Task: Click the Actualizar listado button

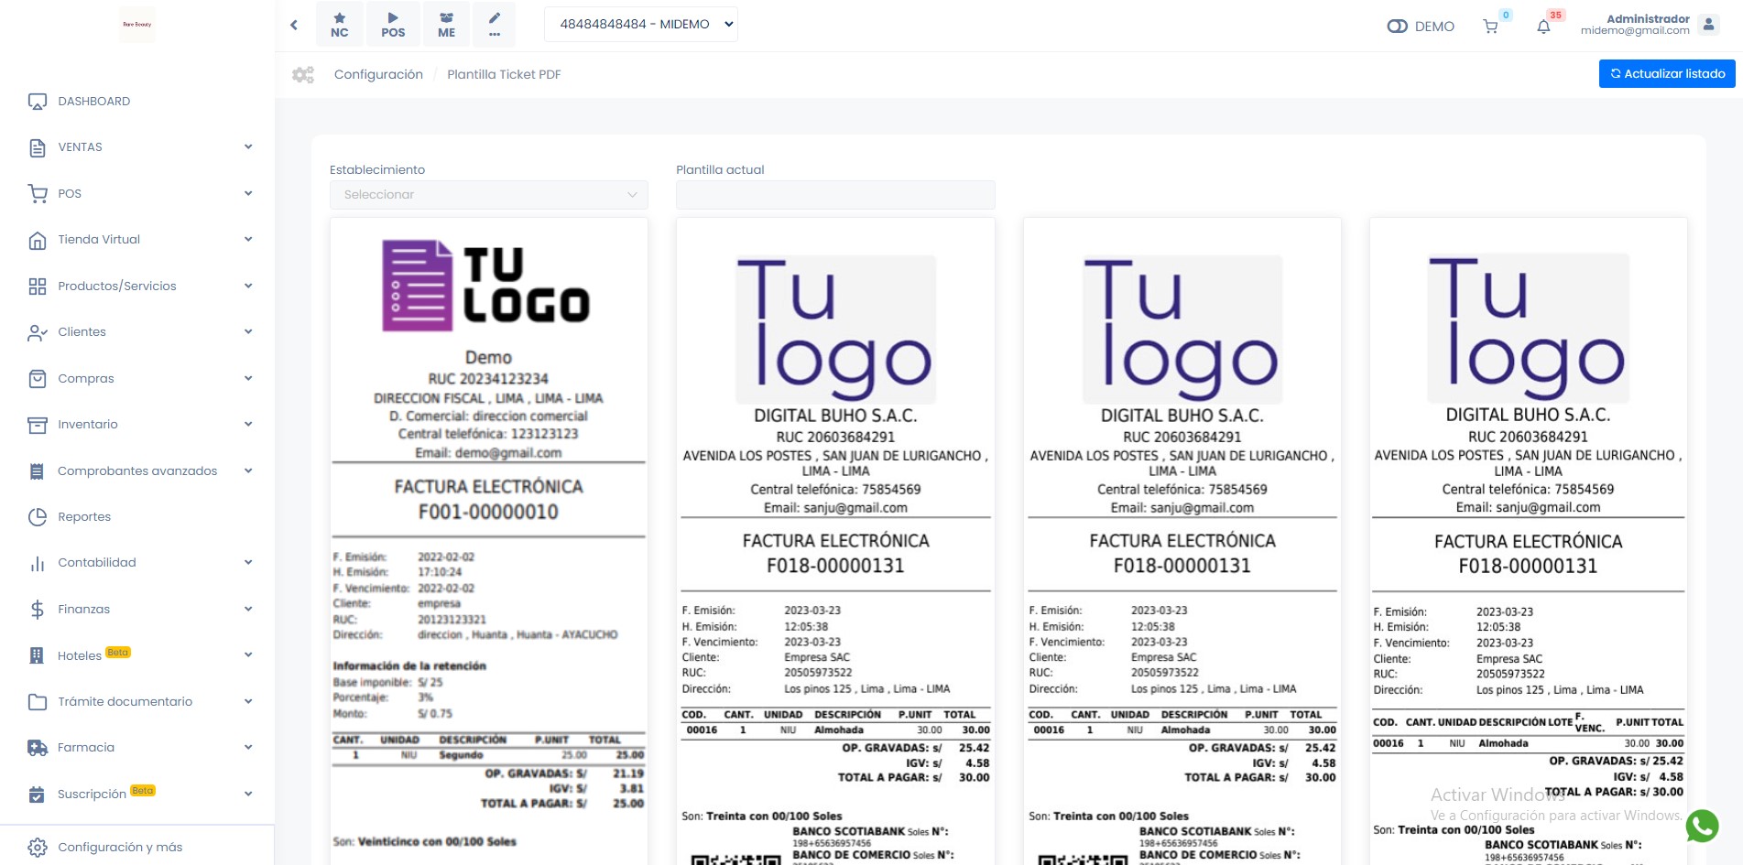Action: tap(1666, 74)
